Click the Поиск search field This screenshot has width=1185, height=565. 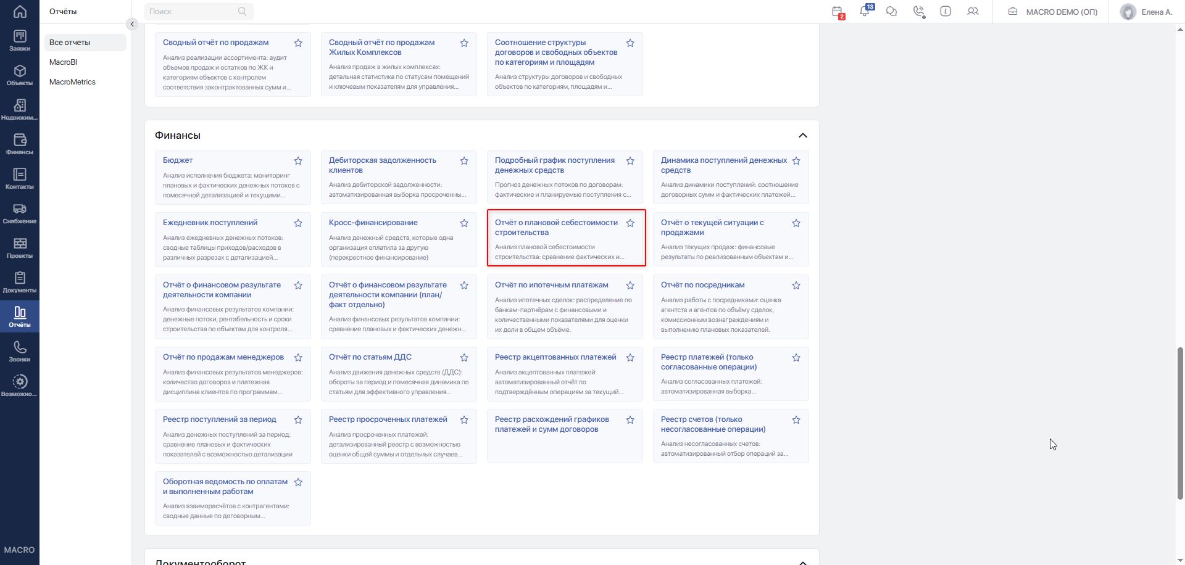[199, 11]
